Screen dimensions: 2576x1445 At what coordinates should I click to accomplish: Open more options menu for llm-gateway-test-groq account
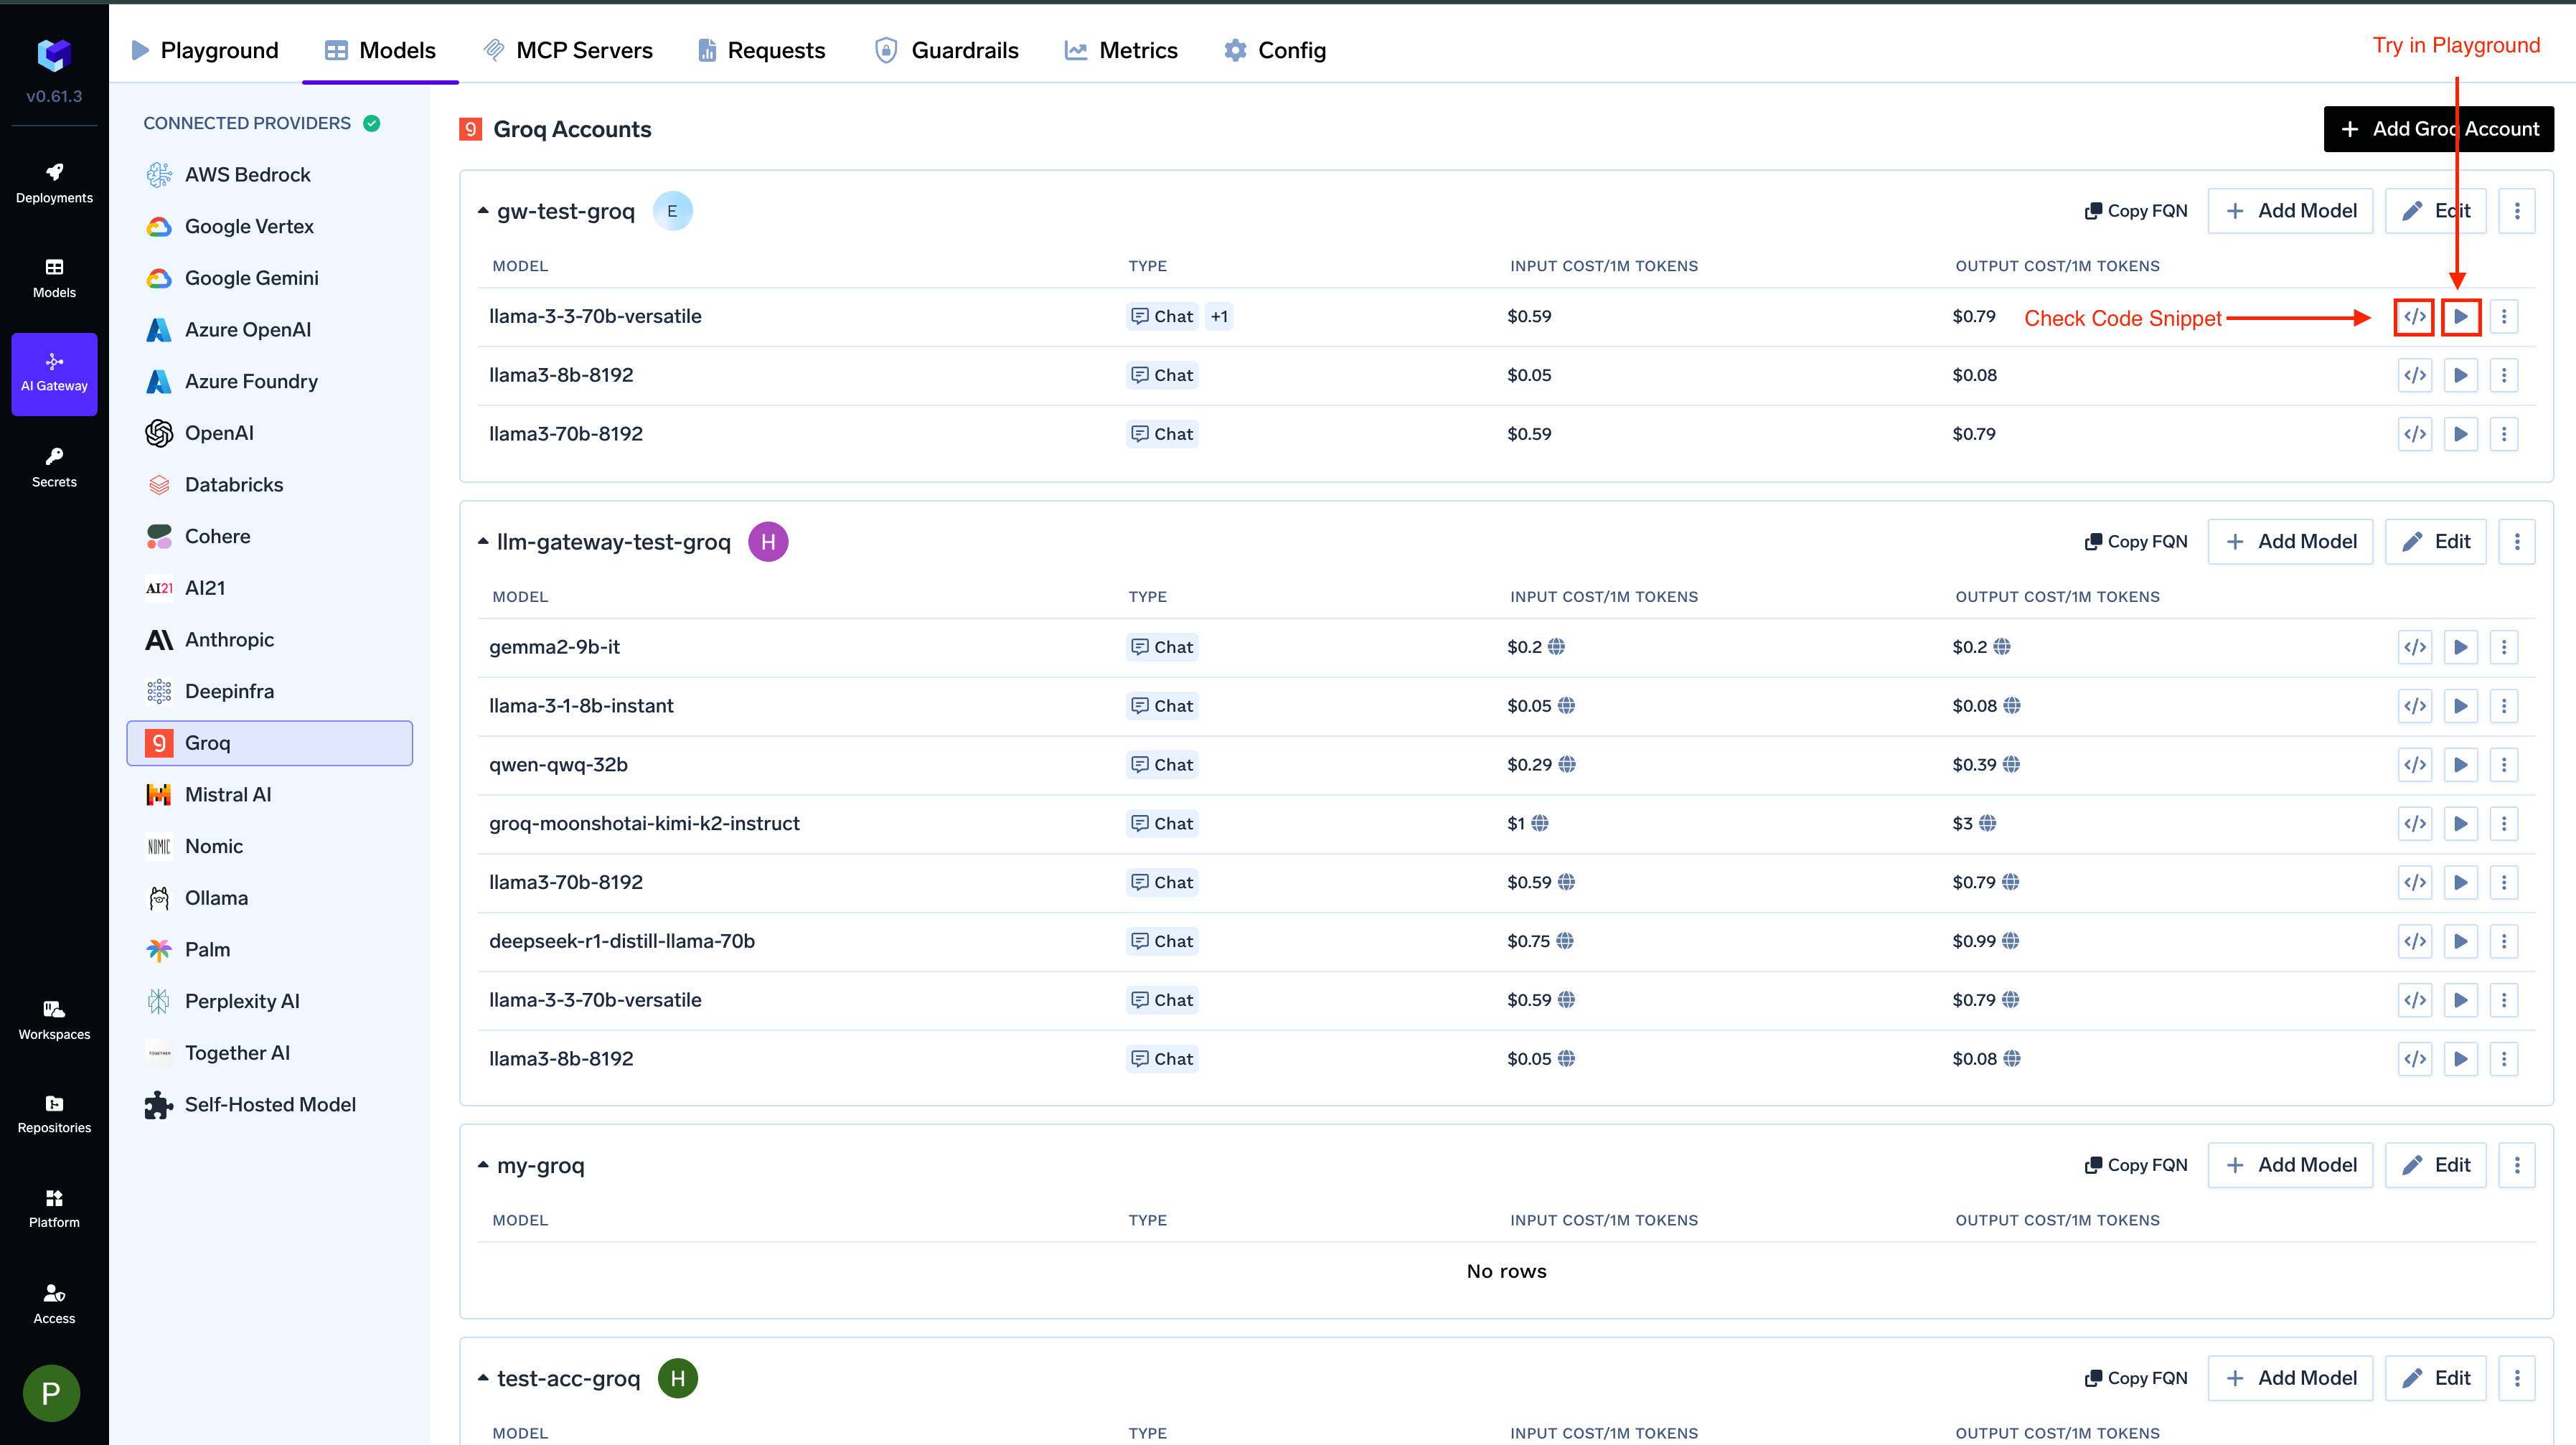click(2517, 542)
